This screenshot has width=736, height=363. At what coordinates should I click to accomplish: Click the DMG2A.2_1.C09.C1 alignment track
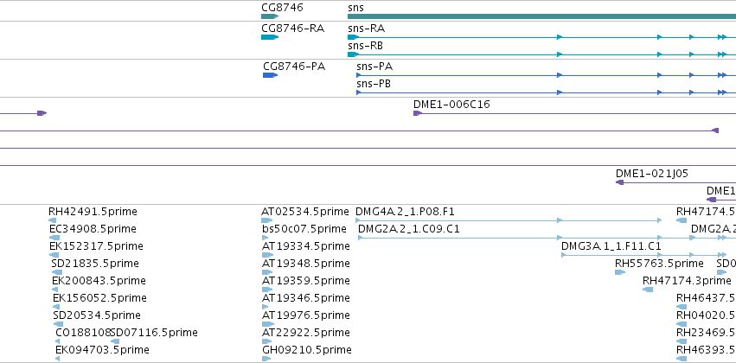pos(547,238)
